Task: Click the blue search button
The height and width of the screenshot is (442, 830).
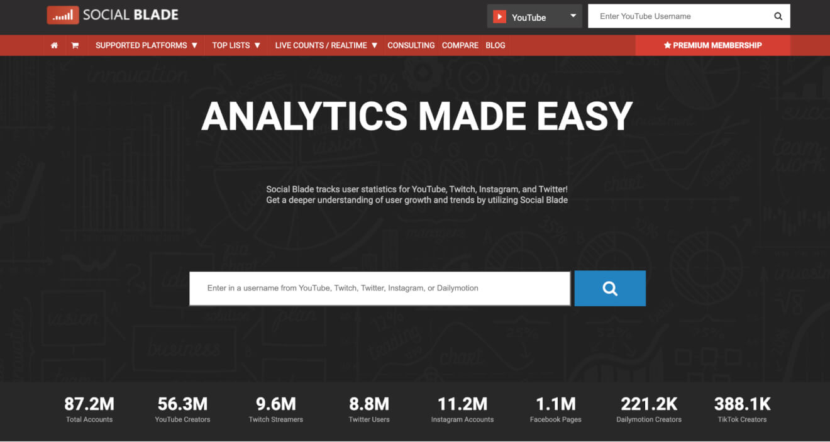Action: click(610, 289)
